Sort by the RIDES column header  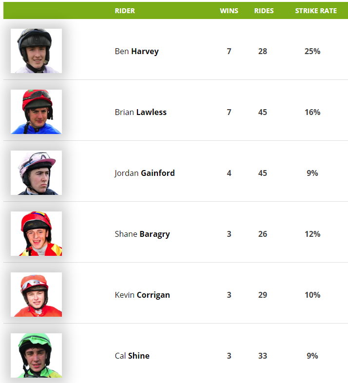click(264, 11)
